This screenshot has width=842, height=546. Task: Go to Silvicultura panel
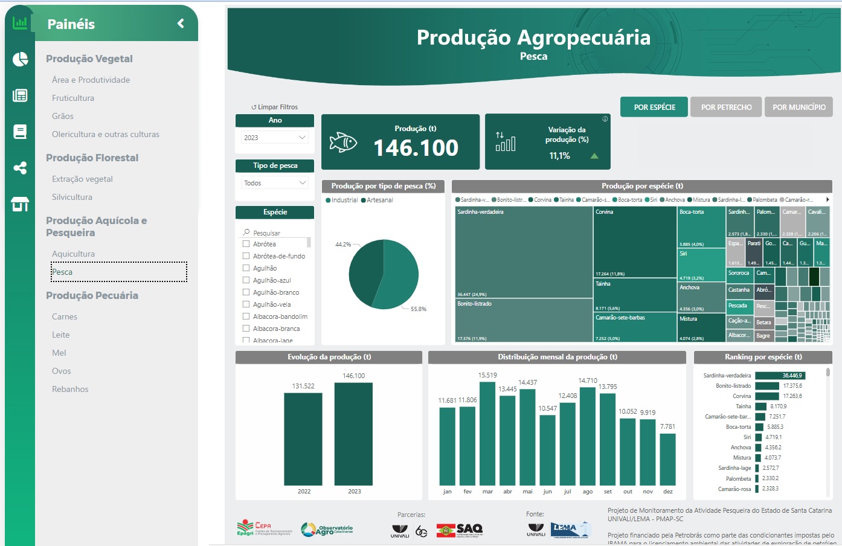(72, 197)
